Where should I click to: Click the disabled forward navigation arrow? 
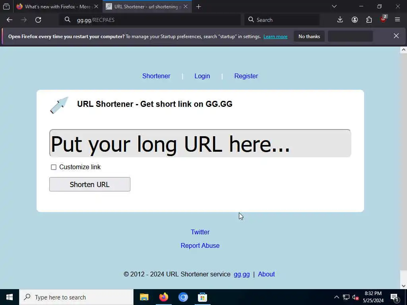click(24, 20)
